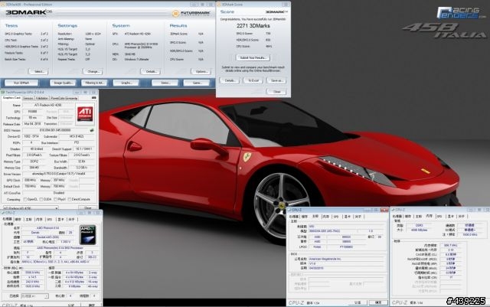Image resolution: width=490 pixels, height=307 pixels.
Task: Click 'Windows 7 Ultimate' in the System section
Action: tap(136, 60)
